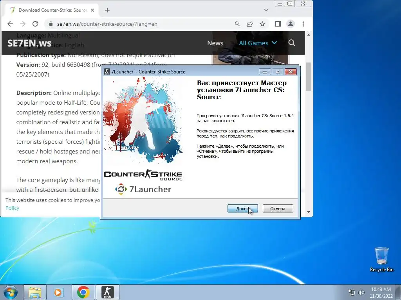The width and height of the screenshot is (401, 300).
Task: Open the News menu item
Action: pos(215,43)
